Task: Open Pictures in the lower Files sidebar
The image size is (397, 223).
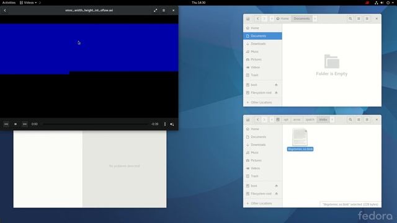Action: [x=262, y=160]
